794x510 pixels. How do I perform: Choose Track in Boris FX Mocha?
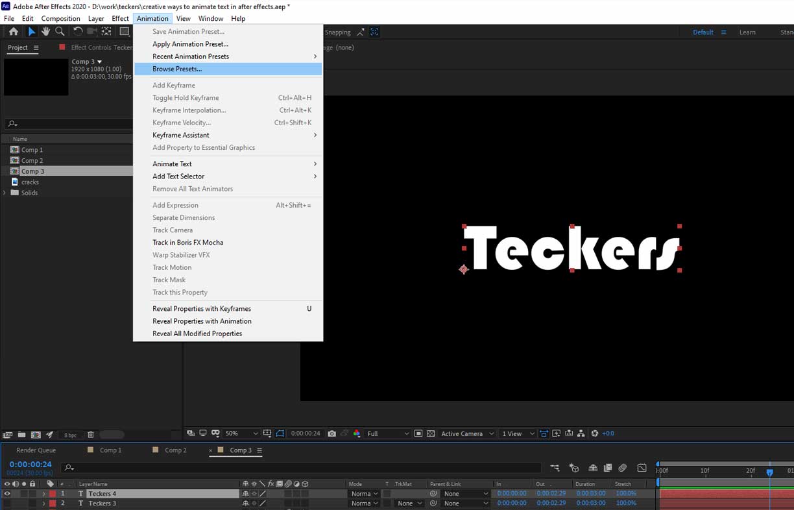(x=228, y=243)
